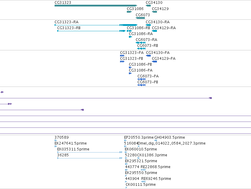The image size is (251, 189).
Task: Select EST EK060010.5prime
Action: (141, 149)
